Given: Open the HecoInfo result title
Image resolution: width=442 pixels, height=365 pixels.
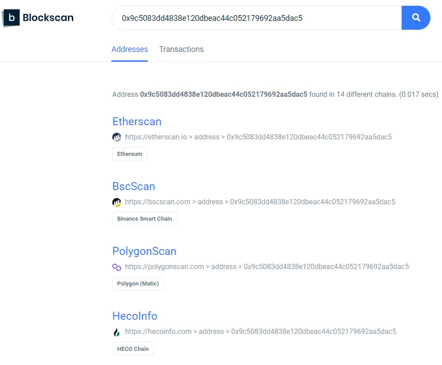Looking at the screenshot, I should (135, 316).
